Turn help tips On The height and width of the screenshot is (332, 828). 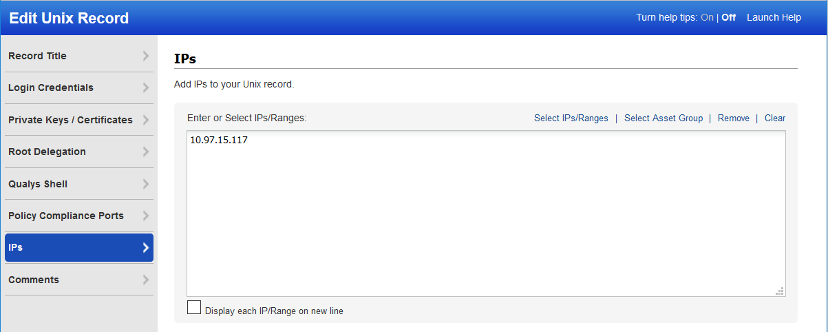[707, 18]
